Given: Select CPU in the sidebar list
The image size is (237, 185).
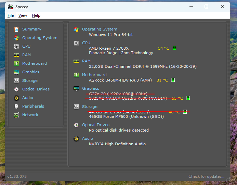Looking at the screenshot, I should [26, 46].
